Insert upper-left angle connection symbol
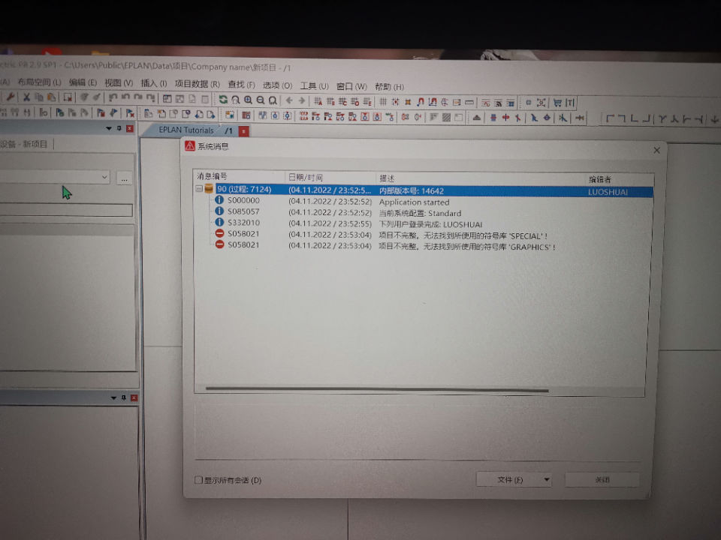 610,119
